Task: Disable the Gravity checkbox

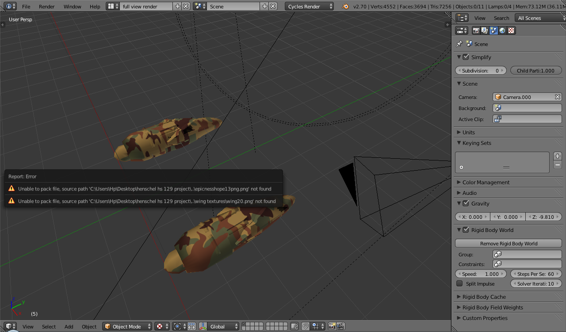Action: point(466,203)
